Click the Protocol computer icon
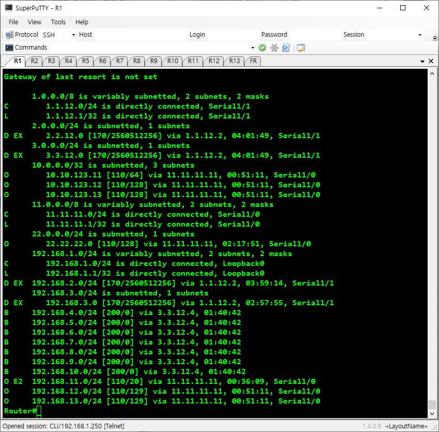This screenshot has height=432, width=439. pos(9,35)
